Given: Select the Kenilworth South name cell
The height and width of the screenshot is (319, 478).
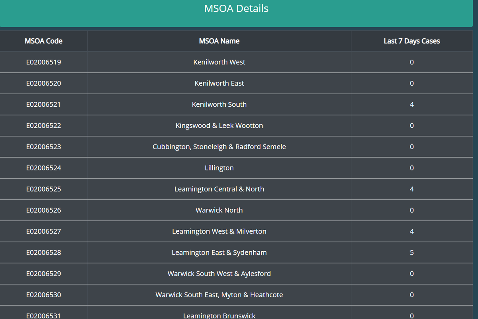Looking at the screenshot, I should (219, 104).
